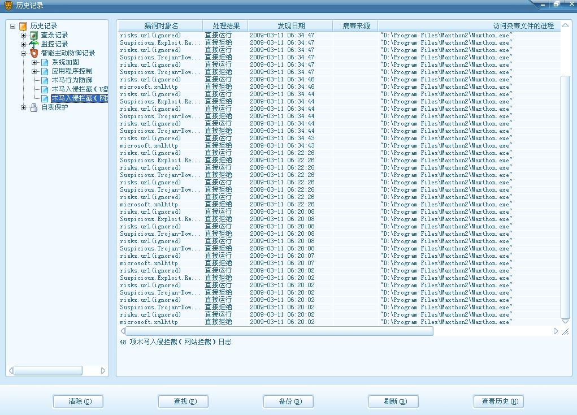577x415 pixels.
Task: Select microsoft.xmlhttp row dated 06:20:02
Action: point(339,322)
